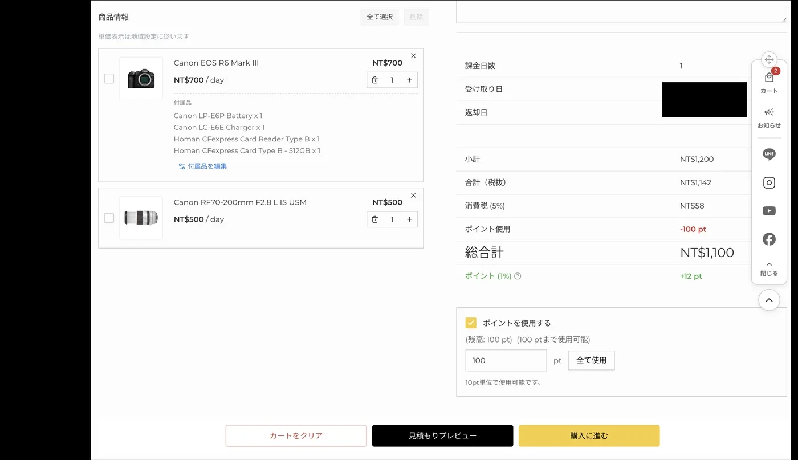Increase Canon EOS R6 Mark III quantity

[x=409, y=80]
